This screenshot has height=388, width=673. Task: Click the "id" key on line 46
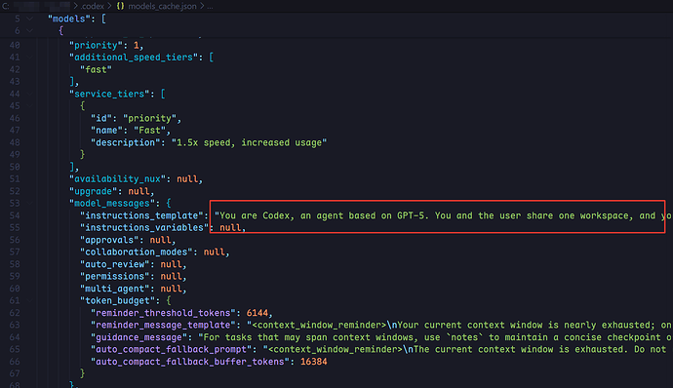tap(101, 118)
